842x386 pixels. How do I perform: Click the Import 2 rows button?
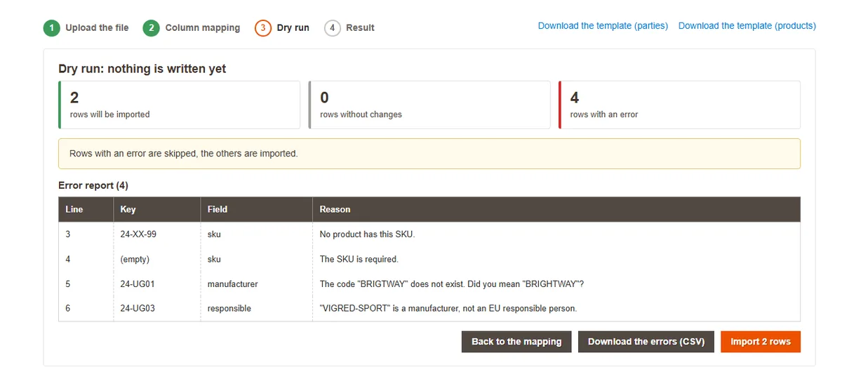coord(761,342)
